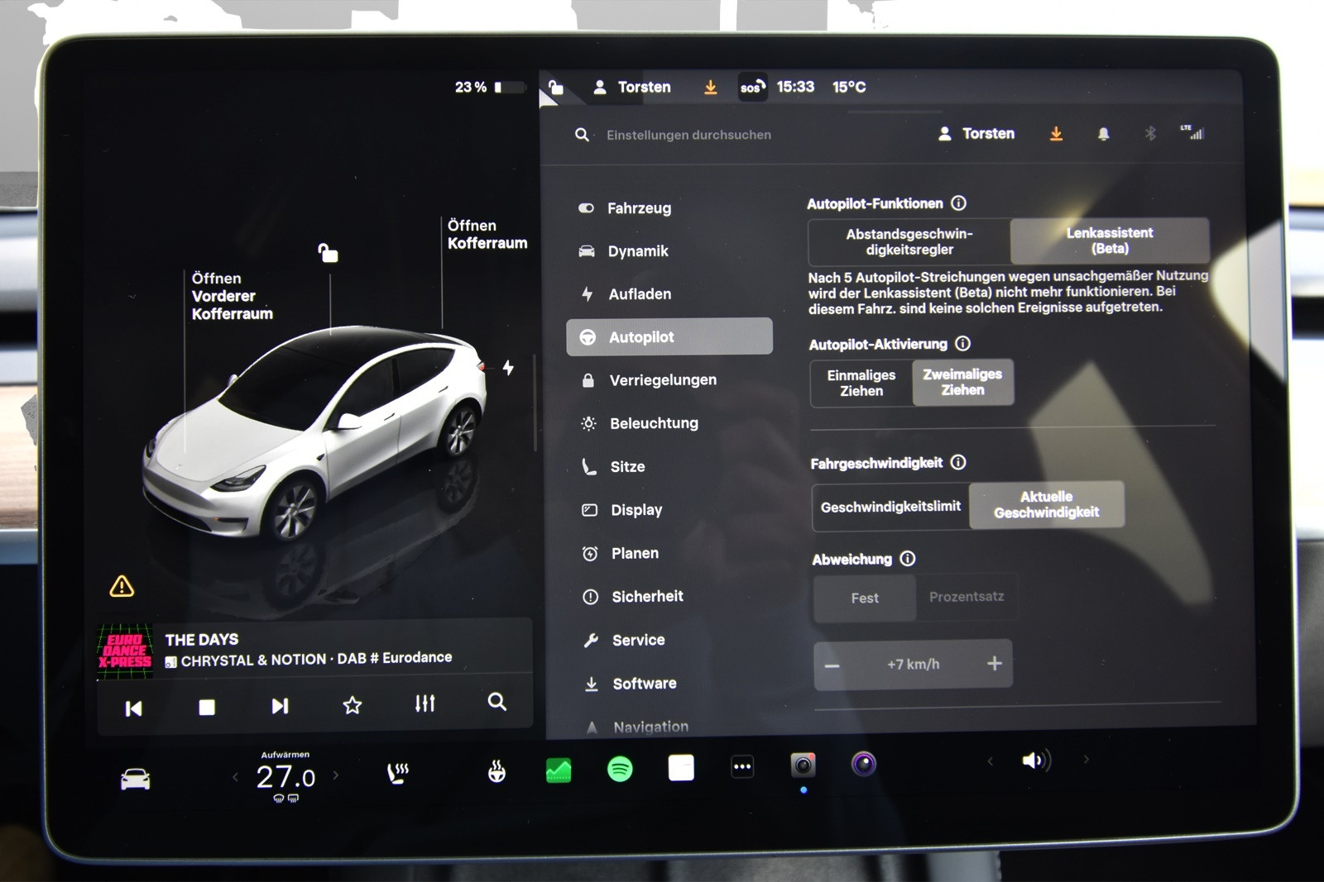Open the dashcam camera app
Image resolution: width=1324 pixels, height=882 pixels.
[803, 765]
